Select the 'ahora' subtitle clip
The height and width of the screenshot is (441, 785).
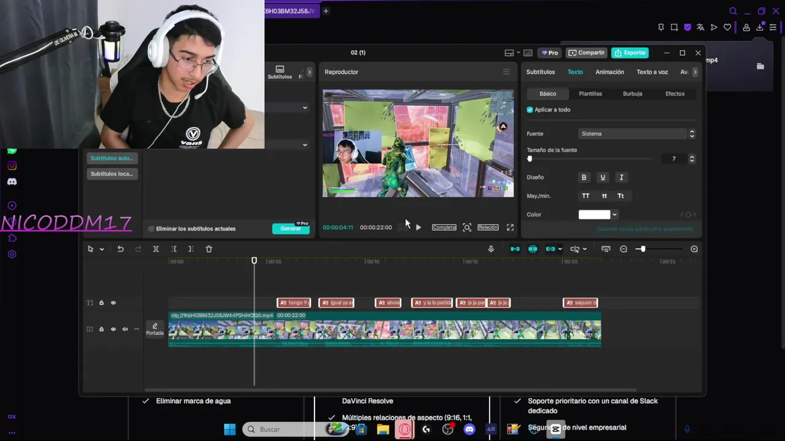[x=388, y=303]
